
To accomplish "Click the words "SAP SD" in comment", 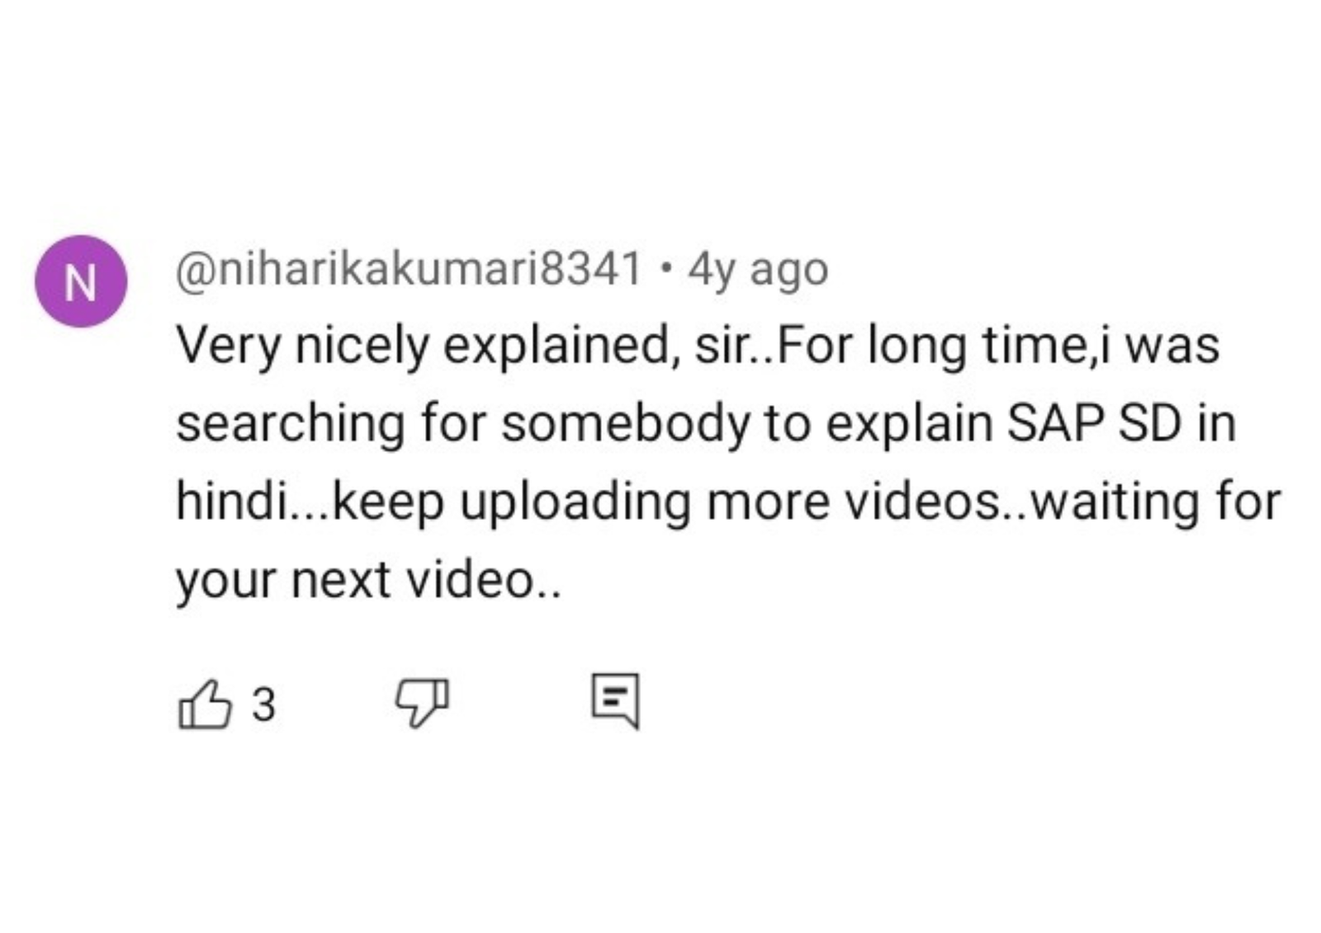I will pyautogui.click(x=1095, y=423).
